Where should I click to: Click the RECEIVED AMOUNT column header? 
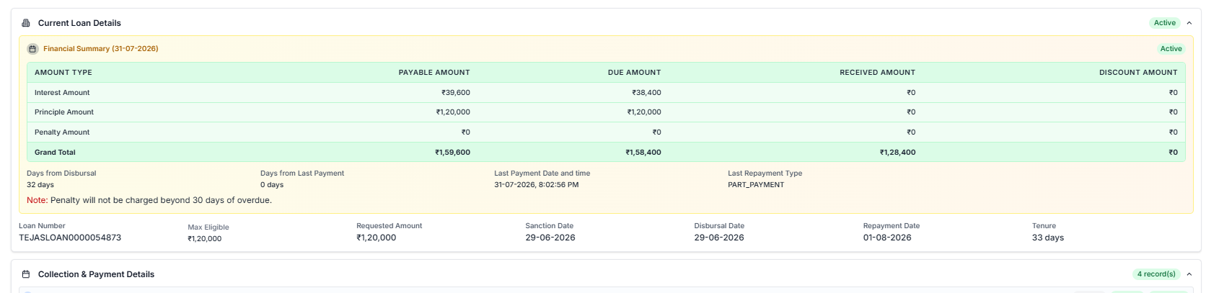878,73
